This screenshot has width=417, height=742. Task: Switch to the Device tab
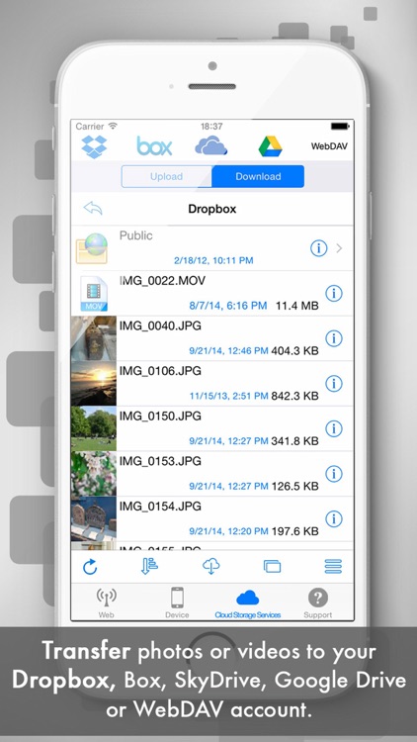click(177, 603)
